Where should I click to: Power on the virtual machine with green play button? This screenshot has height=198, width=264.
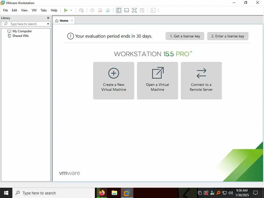click(66, 10)
